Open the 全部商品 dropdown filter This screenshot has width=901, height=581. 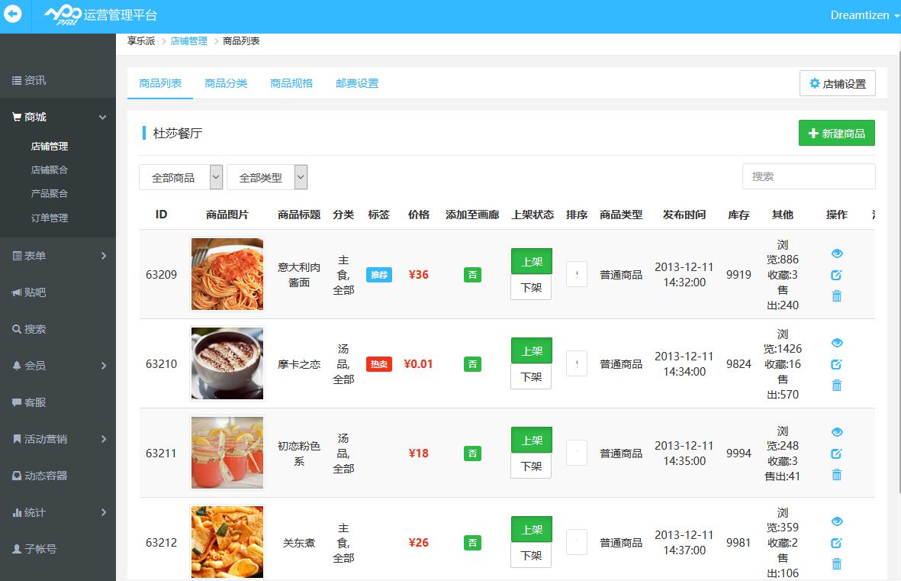pyautogui.click(x=181, y=176)
